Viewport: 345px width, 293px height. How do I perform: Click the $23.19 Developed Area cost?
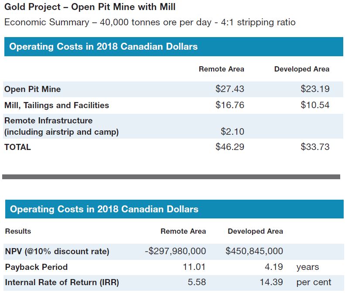coord(315,89)
